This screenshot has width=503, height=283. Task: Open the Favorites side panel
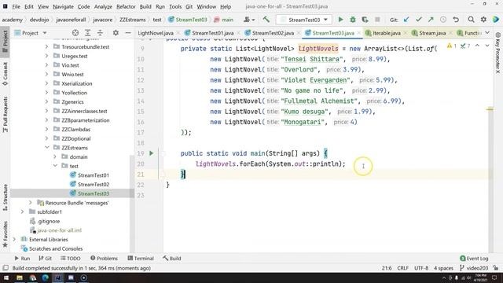(6, 234)
